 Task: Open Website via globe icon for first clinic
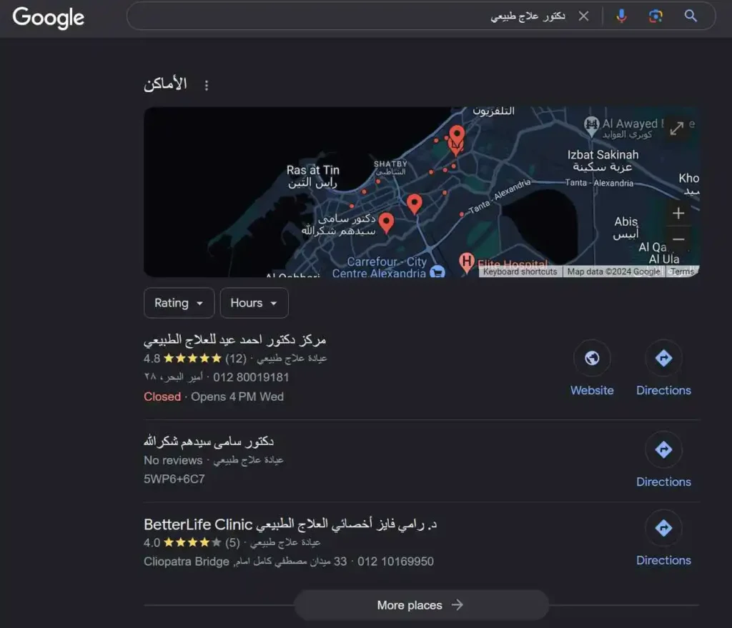tap(592, 357)
